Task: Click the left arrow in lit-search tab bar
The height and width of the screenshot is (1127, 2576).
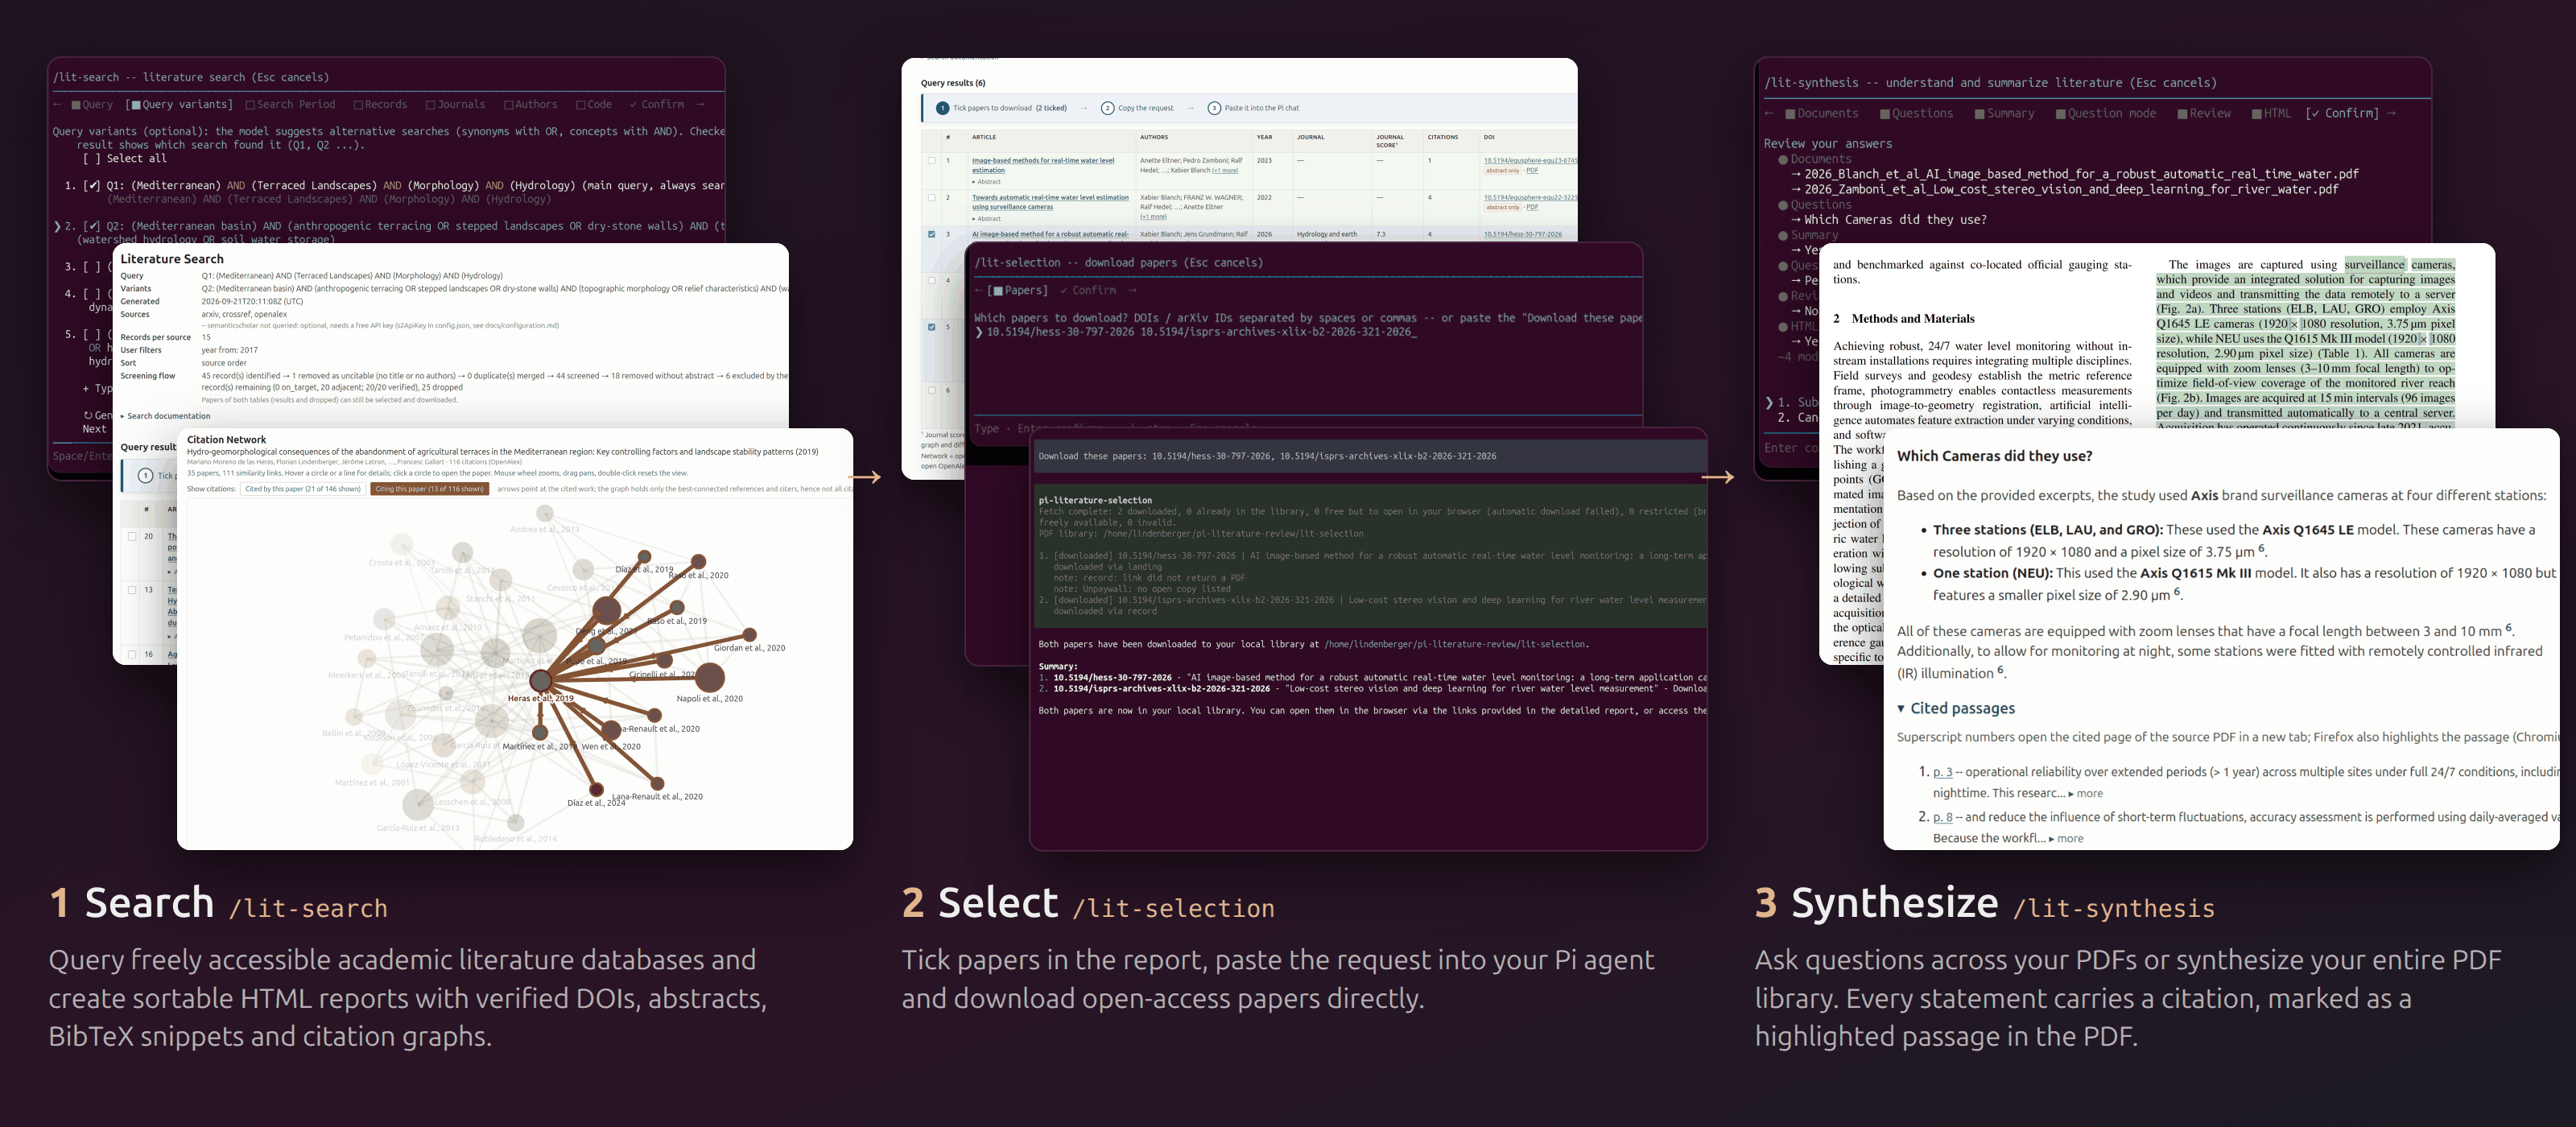Action: 58,104
